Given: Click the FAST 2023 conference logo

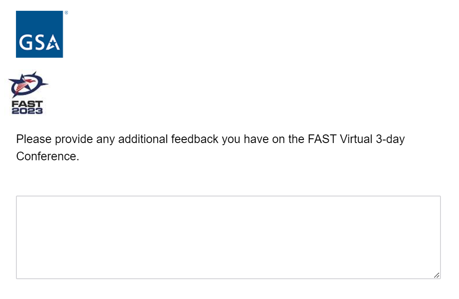Looking at the screenshot, I should point(28,93).
